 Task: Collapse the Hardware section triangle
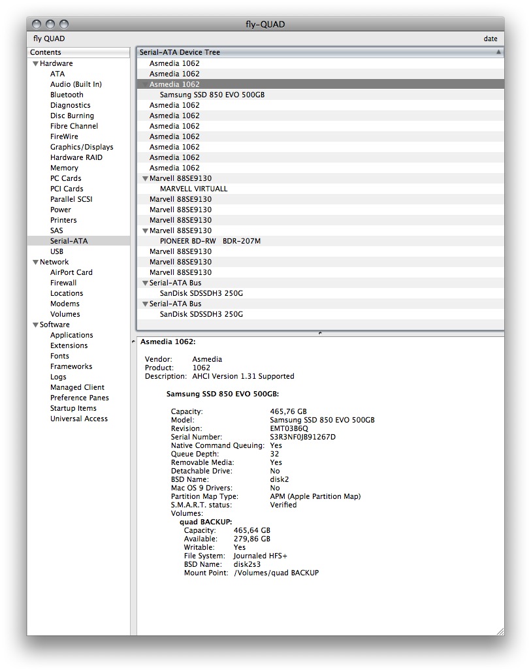click(35, 63)
